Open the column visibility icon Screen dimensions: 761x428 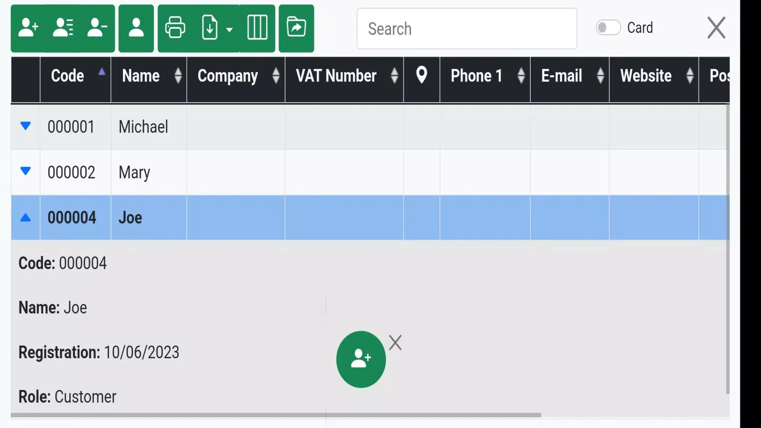pyautogui.click(x=257, y=28)
